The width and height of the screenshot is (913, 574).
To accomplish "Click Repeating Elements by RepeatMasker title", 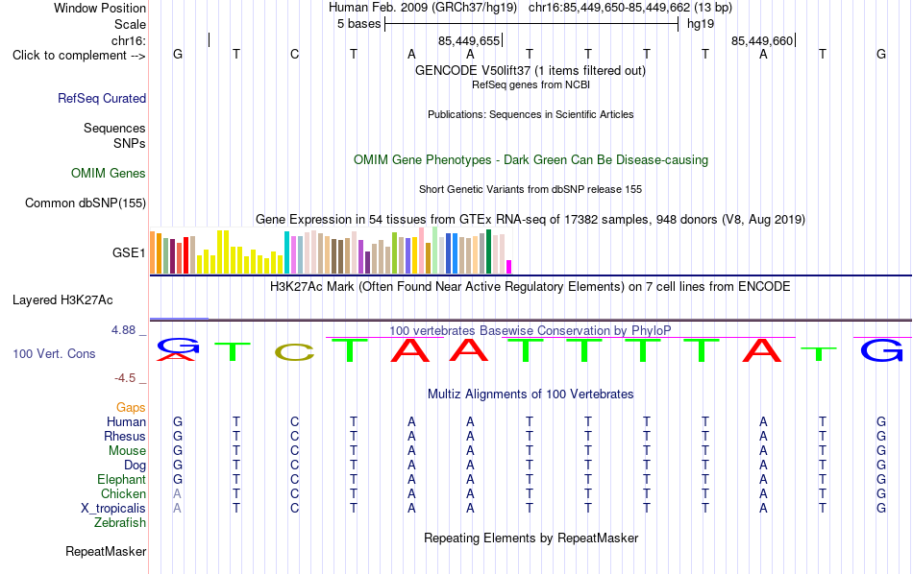I will [531, 538].
